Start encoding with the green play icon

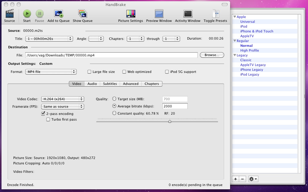pyautogui.click(x=27, y=14)
